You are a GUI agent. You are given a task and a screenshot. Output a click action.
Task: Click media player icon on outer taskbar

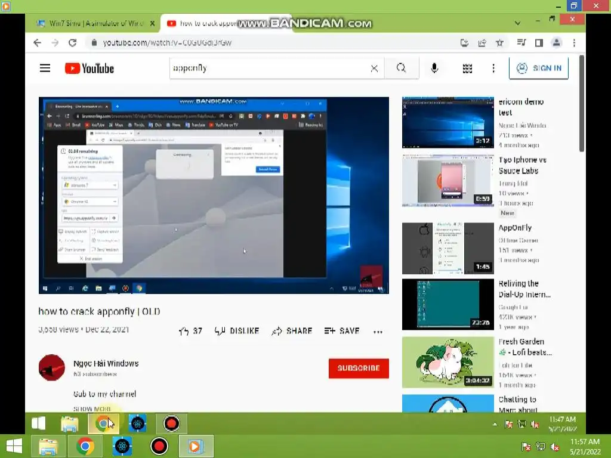pos(196,446)
